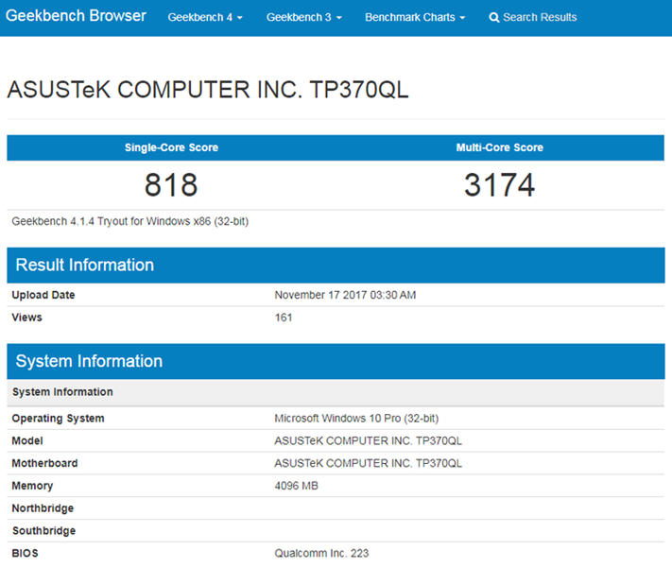
Task: Select the BIOS label
Action: point(25,553)
